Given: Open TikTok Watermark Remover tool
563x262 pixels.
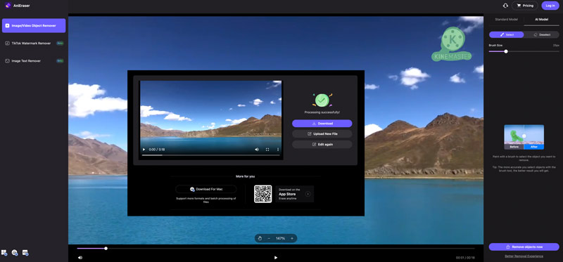Looking at the screenshot, I should tap(34, 43).
